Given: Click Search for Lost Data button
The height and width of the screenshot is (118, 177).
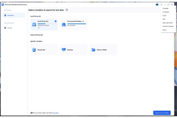Looking at the screenshot, I should pos(162,113).
